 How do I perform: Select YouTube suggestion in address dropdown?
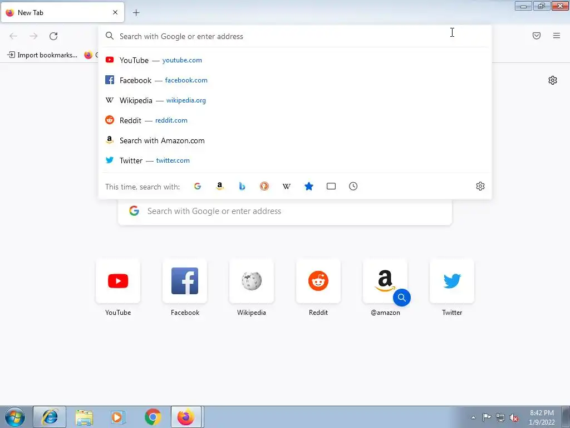(295, 60)
